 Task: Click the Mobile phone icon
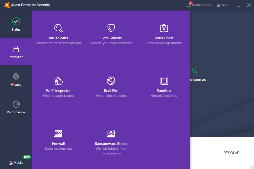(11, 163)
